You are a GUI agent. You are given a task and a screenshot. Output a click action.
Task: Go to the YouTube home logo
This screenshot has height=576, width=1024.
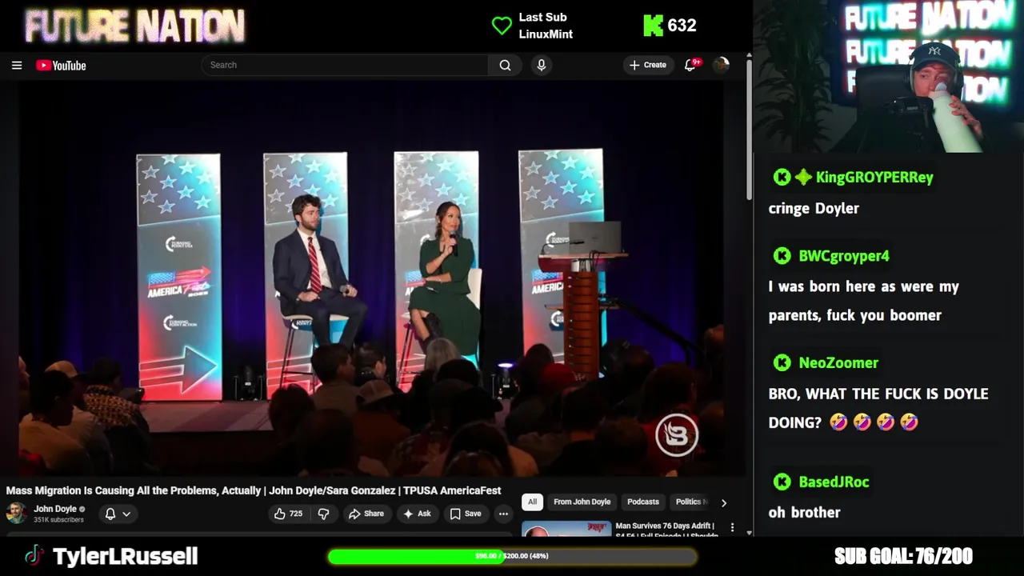pyautogui.click(x=61, y=66)
